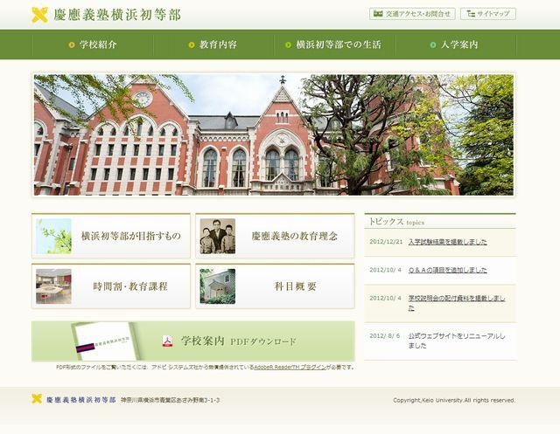This screenshot has width=560, height=434.
Task: Open the 横浜初等部での生活 menu
Action: 334,45
